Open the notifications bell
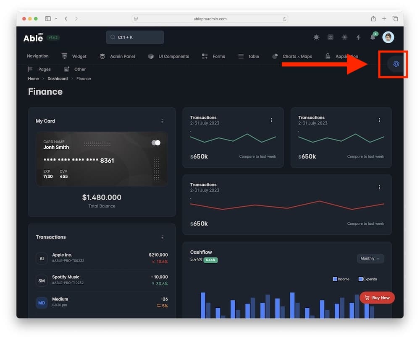 pos(373,37)
